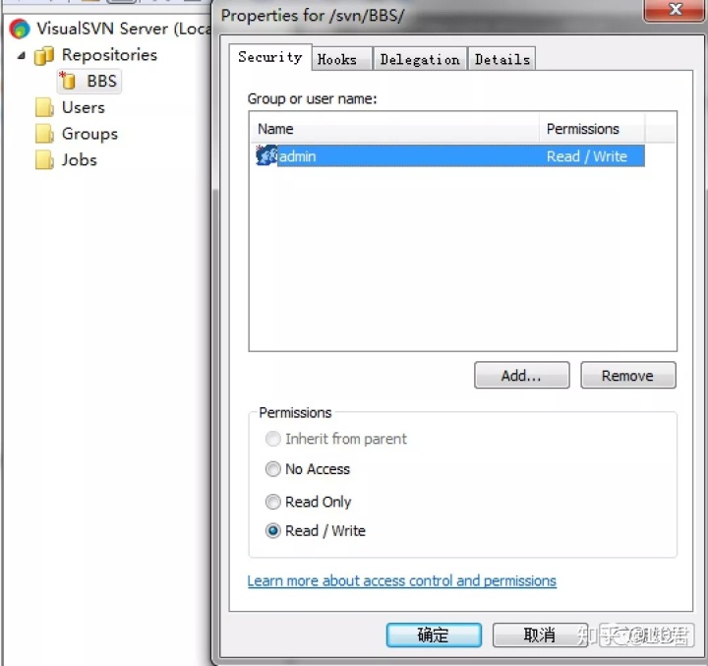The height and width of the screenshot is (666, 708).
Task: Open the Jobs node label
Action: pyautogui.click(x=79, y=160)
